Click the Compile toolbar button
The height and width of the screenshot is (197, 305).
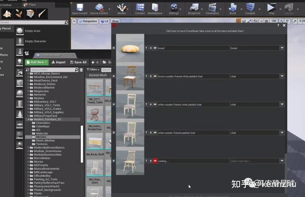pyautogui.click(x=250, y=9)
